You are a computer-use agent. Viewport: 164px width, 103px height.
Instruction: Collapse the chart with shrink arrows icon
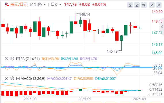coord(152,5)
